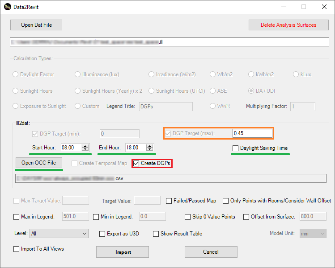Image resolution: width=335 pixels, height=268 pixels.
Task: Click the Start Hour time field
Action: tap(72, 148)
